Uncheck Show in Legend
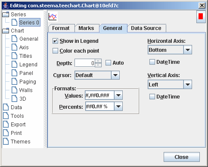This screenshot has height=167, width=208. pyautogui.click(x=55, y=41)
